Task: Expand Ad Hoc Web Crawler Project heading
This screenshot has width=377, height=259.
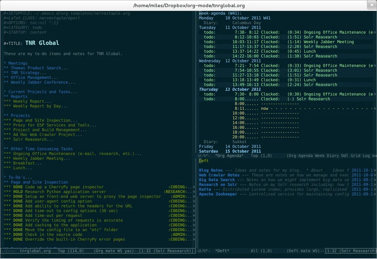Action: pos(43,135)
